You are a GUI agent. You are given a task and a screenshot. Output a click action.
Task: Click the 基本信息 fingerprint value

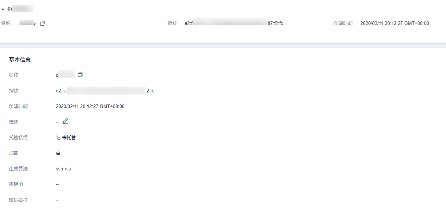(105, 91)
